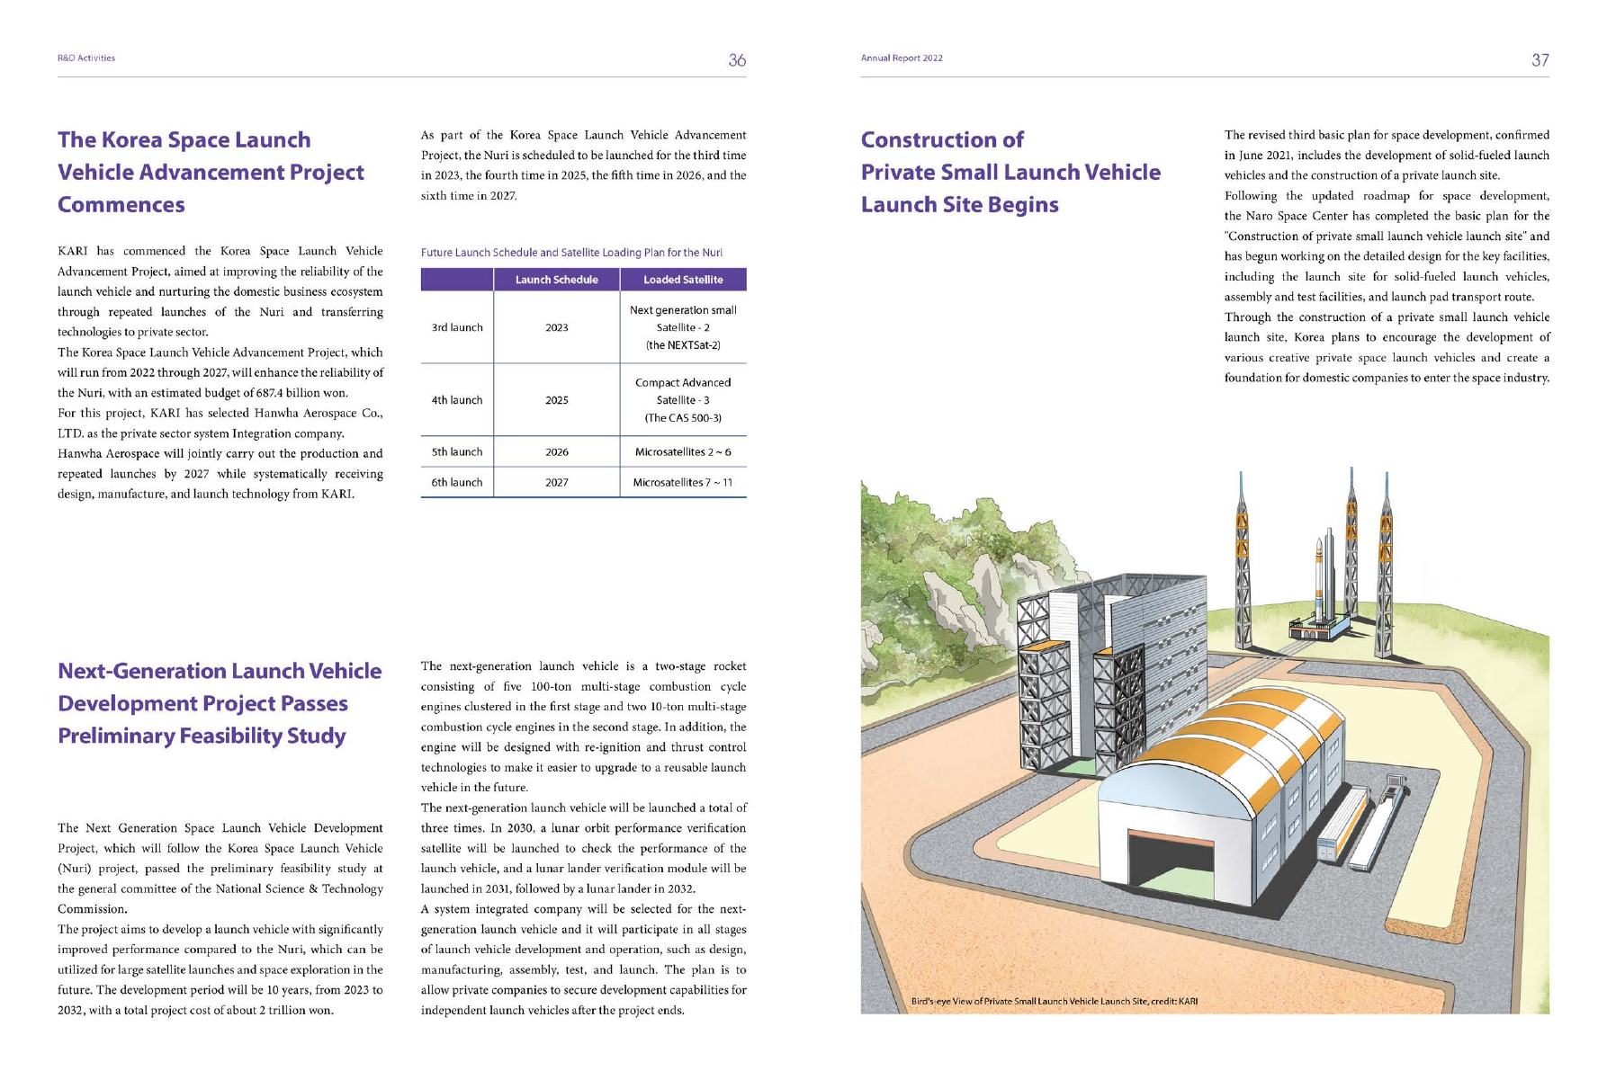Click the "Microsatellites 2 ~ 6" table cell

683,452
